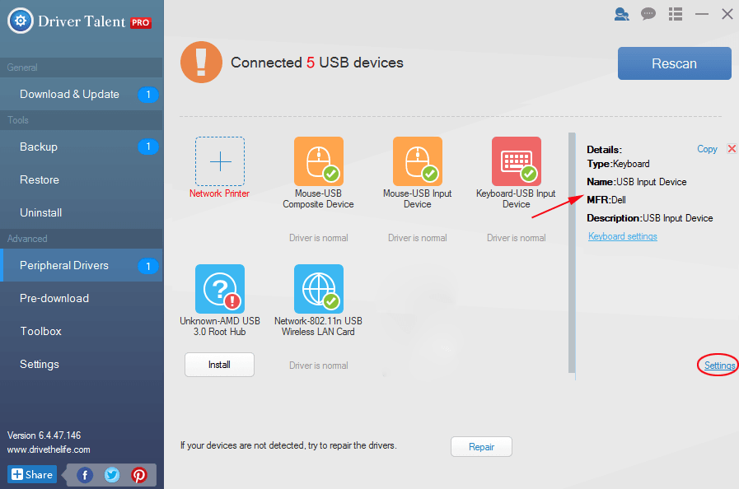Open the Settings link in details panel
This screenshot has width=739, height=489.
coord(719,365)
